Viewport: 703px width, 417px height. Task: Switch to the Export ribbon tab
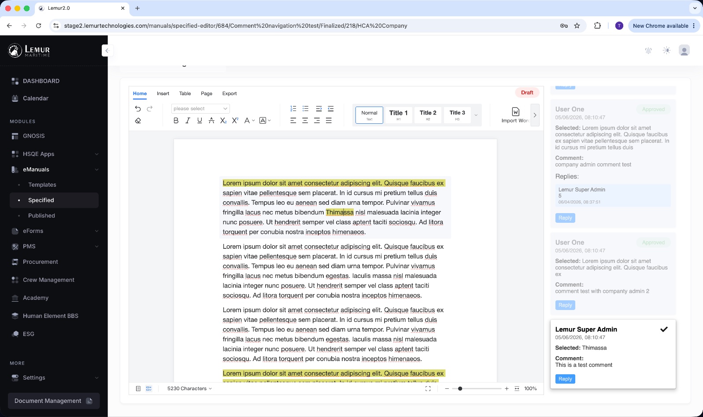[229, 93]
